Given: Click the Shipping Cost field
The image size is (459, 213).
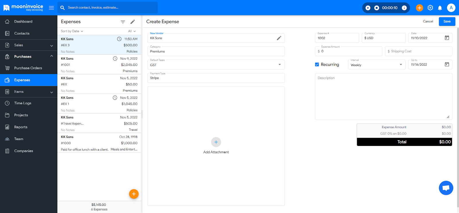Looking at the screenshot, I should pyautogui.click(x=419, y=51).
